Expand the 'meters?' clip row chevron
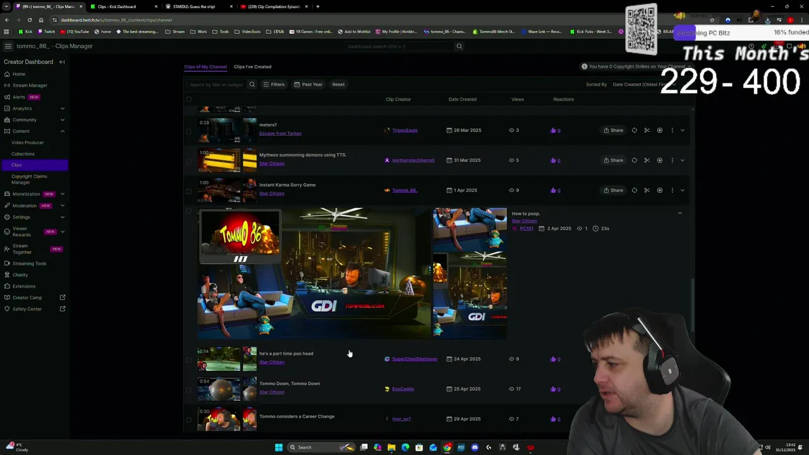 (x=682, y=130)
